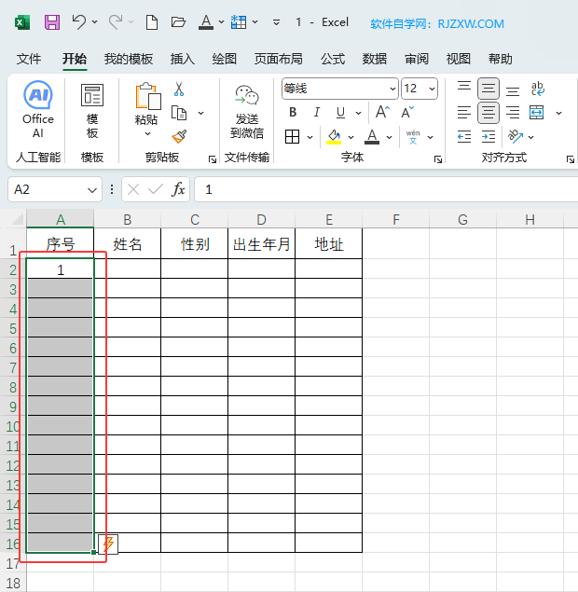Click the Borders icon
Screen dimensions: 578x592
(292, 137)
